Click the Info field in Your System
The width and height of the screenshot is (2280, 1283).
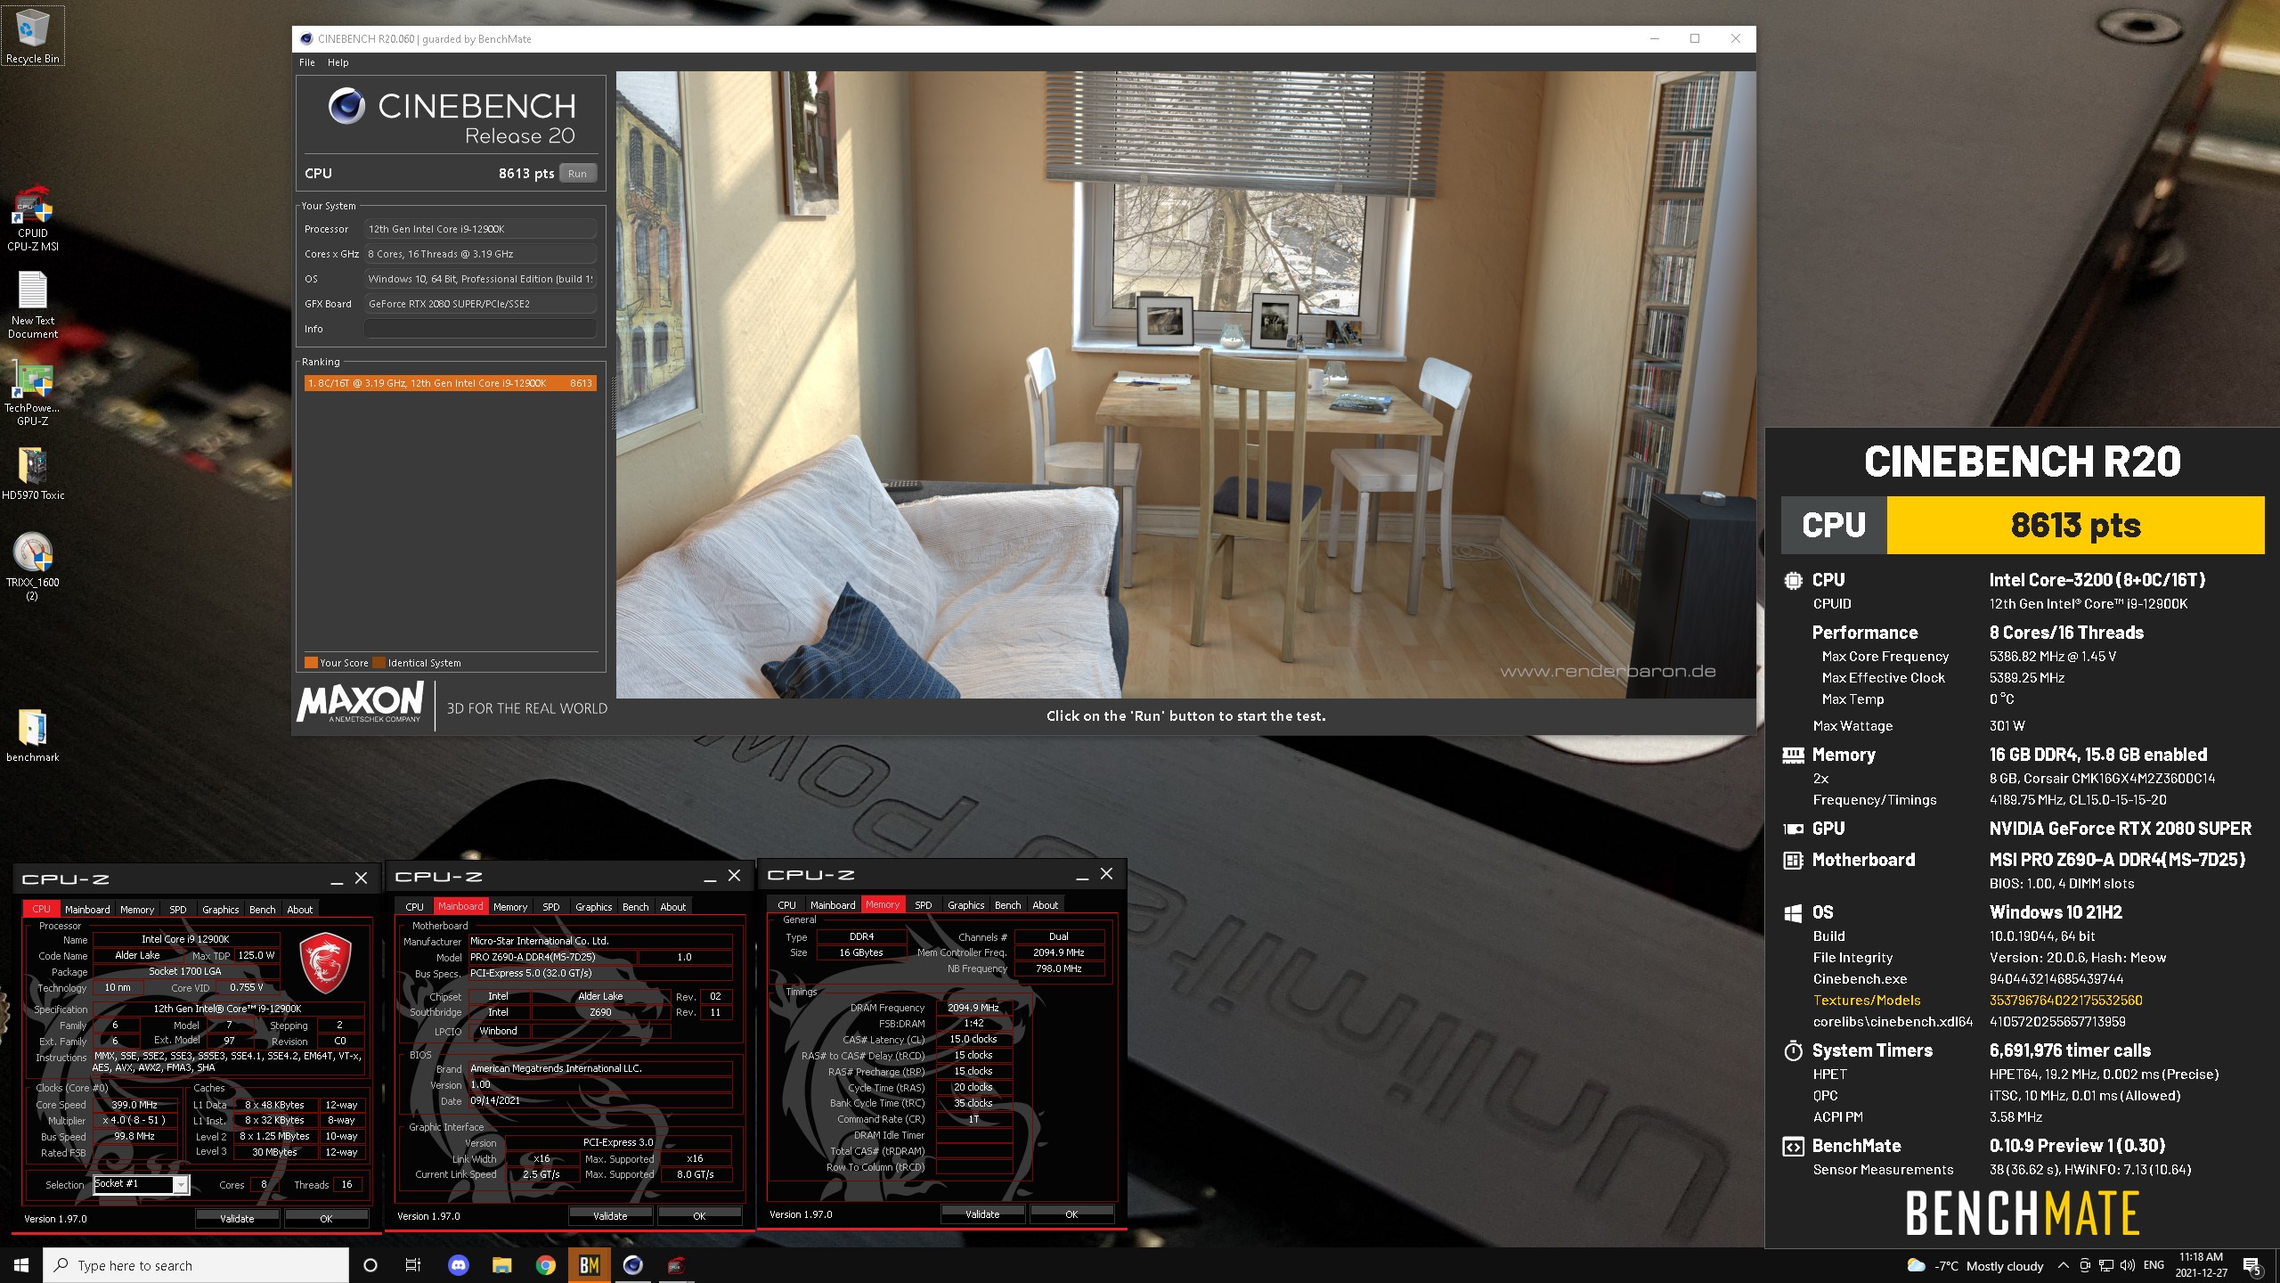pos(480,329)
